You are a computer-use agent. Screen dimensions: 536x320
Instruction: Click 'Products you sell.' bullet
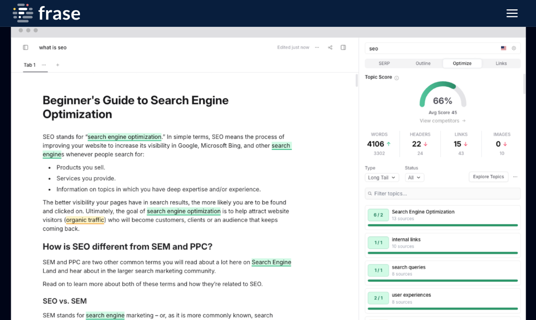(x=81, y=167)
